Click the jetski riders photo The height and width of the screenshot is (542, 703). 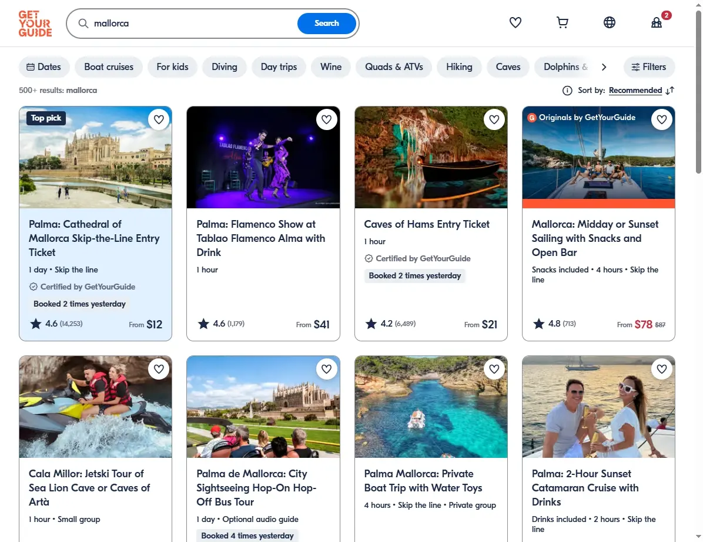click(95, 407)
